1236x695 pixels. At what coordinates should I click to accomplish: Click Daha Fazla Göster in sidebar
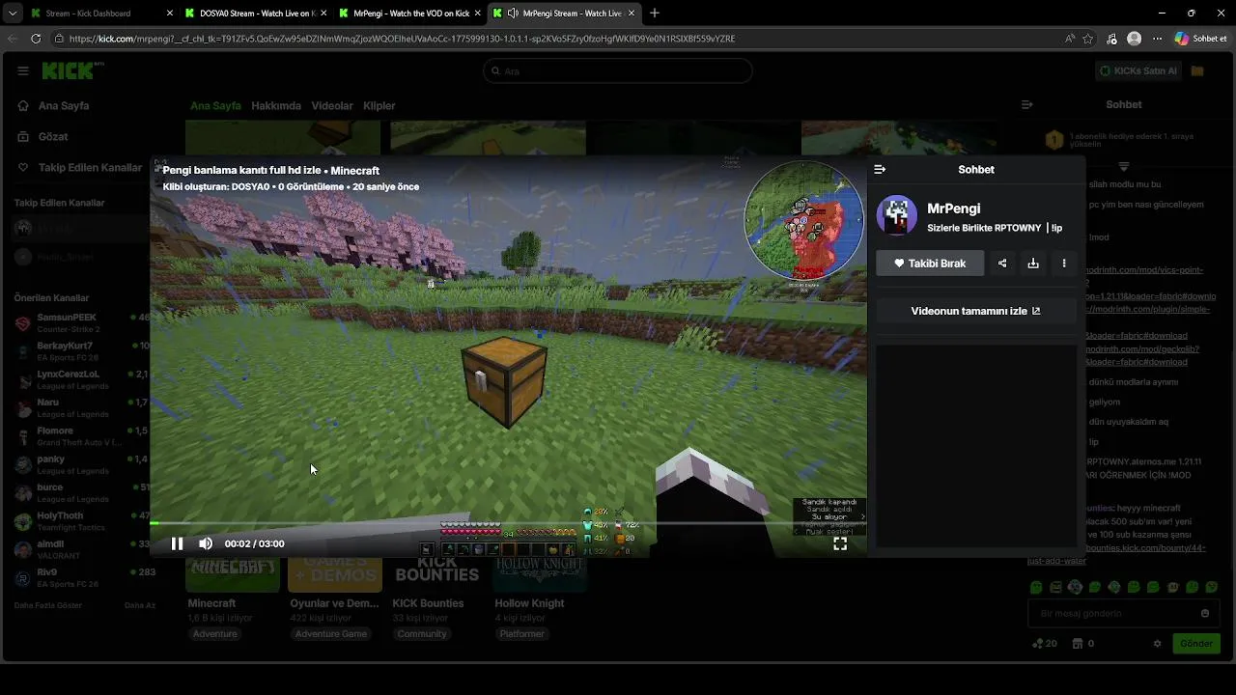[x=48, y=605]
